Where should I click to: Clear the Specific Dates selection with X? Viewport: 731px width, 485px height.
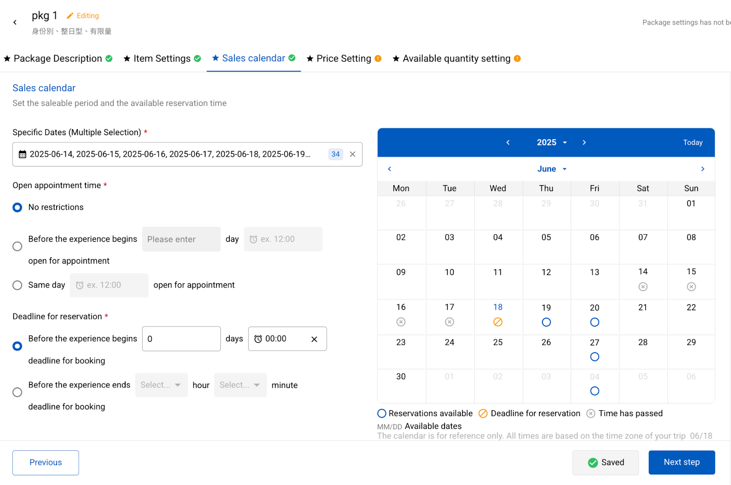(353, 154)
